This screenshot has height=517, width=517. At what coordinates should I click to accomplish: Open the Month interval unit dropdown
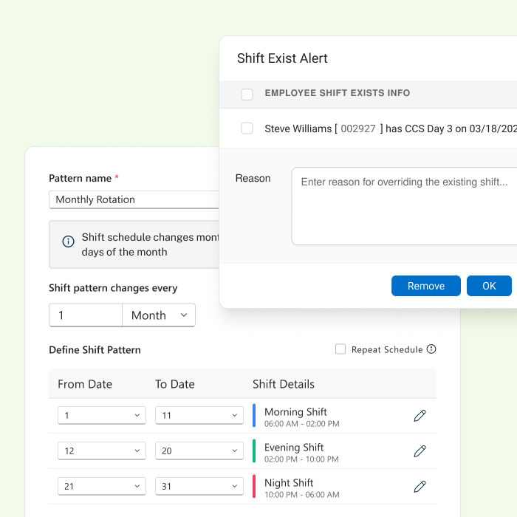[159, 315]
